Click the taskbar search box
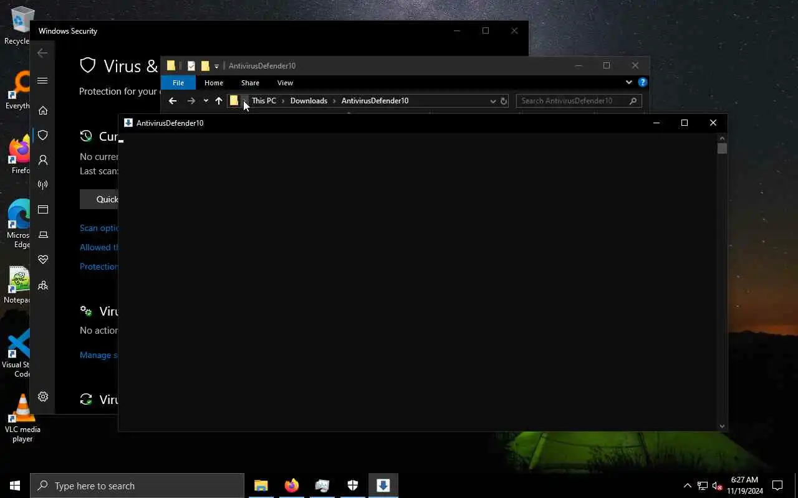 tap(137, 486)
